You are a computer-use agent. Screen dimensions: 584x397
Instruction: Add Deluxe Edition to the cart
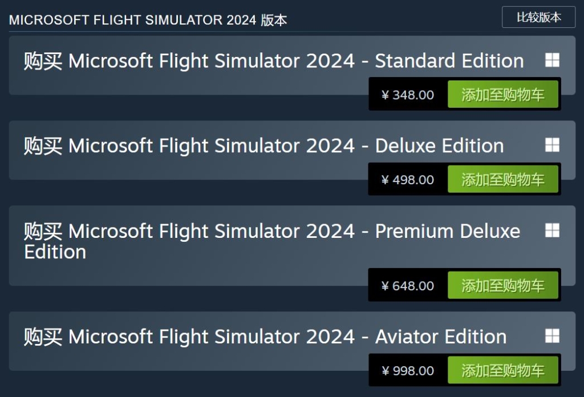tap(502, 180)
